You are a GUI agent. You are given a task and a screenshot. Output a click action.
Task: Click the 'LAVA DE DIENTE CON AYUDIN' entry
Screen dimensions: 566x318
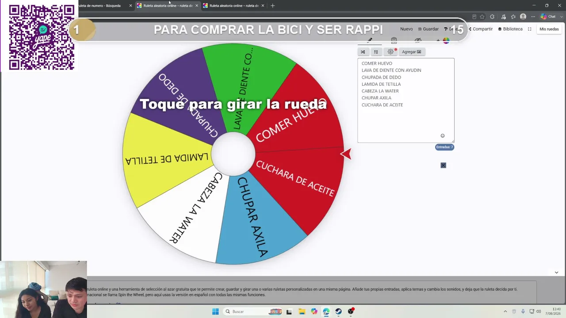click(x=391, y=70)
